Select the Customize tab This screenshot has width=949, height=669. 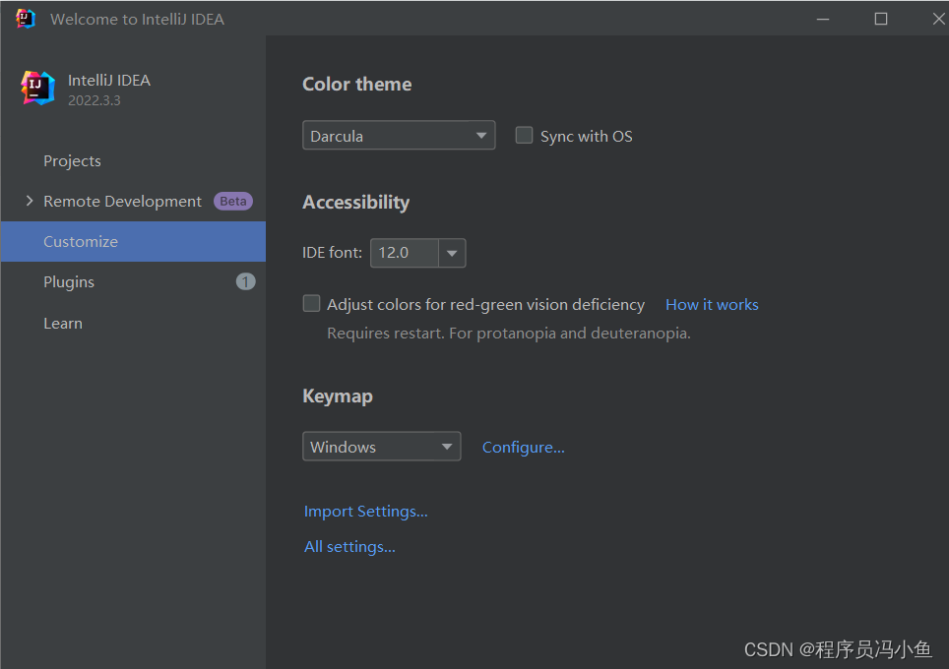[133, 241]
